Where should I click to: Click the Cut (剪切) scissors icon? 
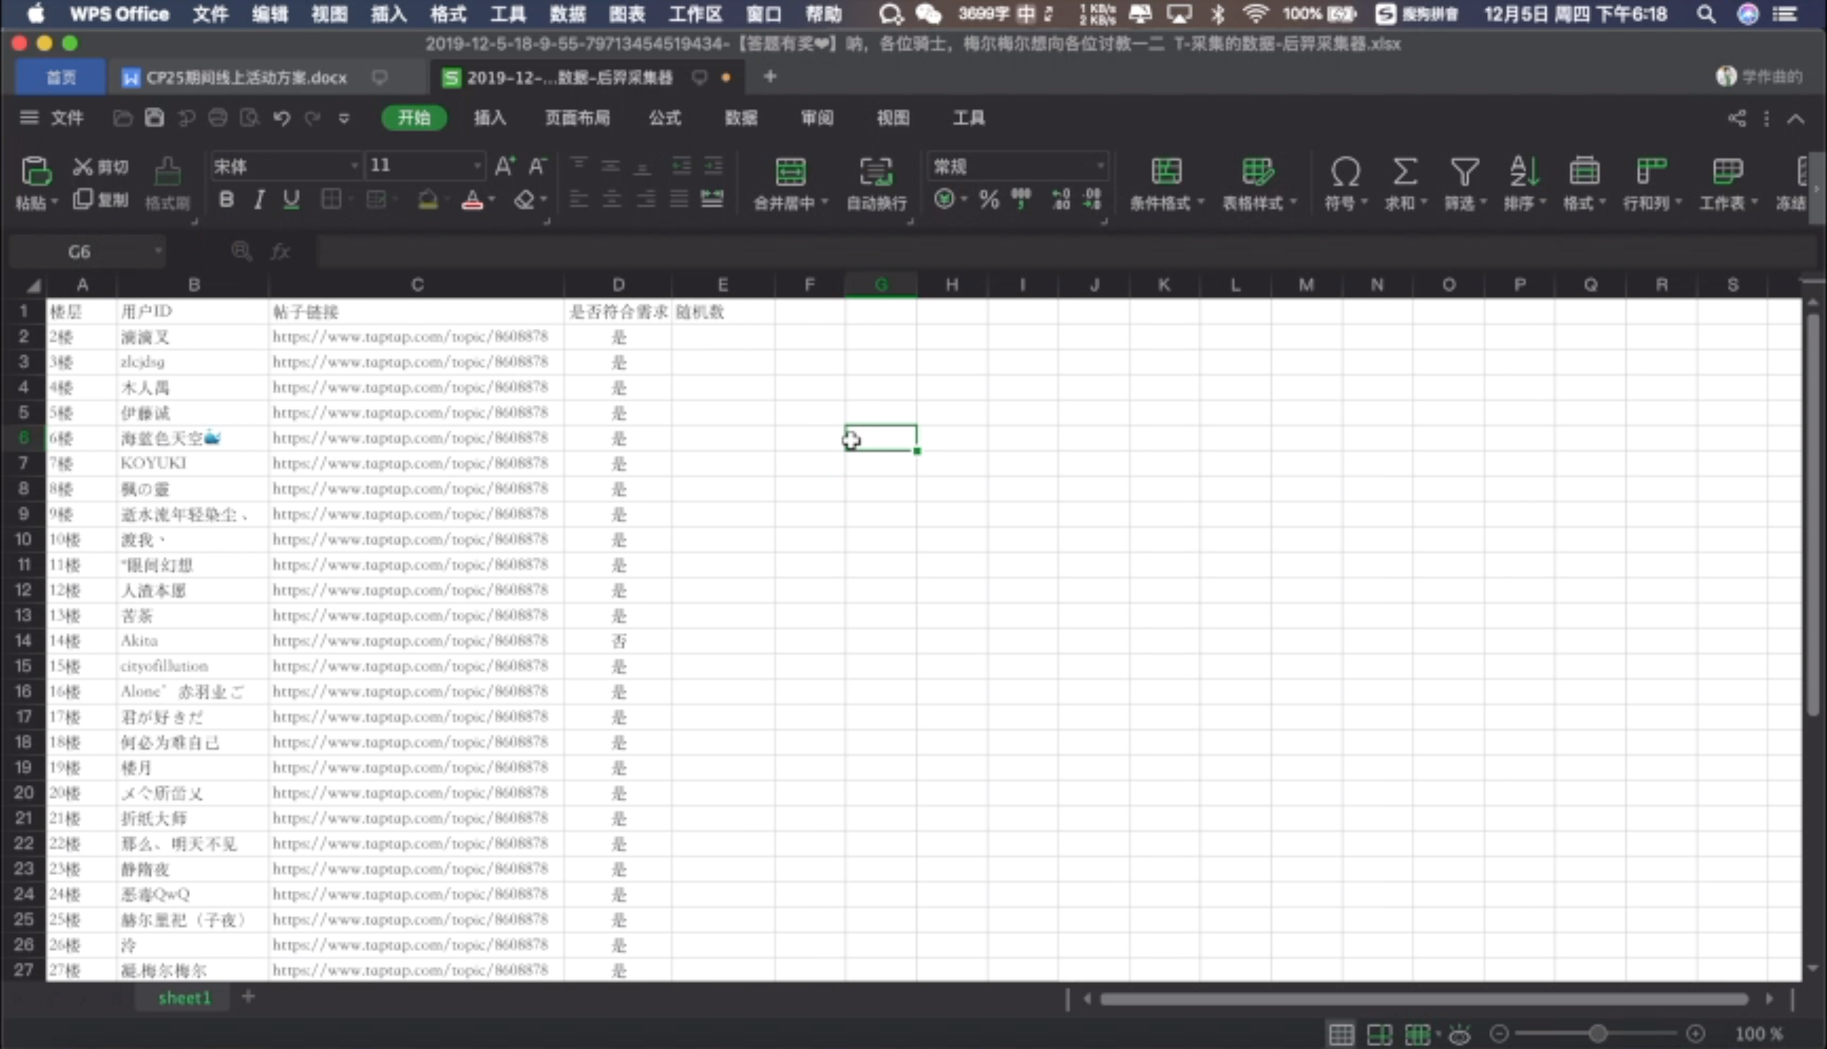pos(82,167)
